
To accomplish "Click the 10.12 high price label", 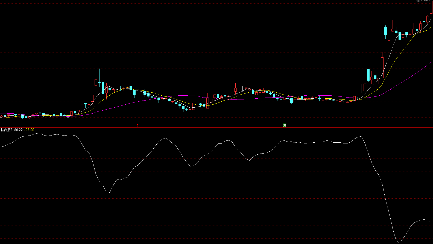I will point(420,1).
